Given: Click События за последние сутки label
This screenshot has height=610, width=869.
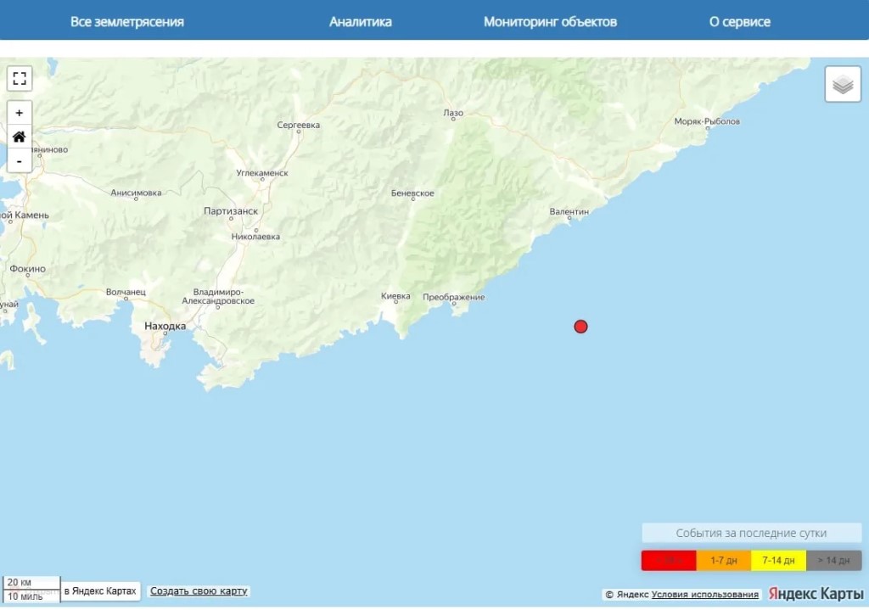Looking at the screenshot, I should pos(751,534).
